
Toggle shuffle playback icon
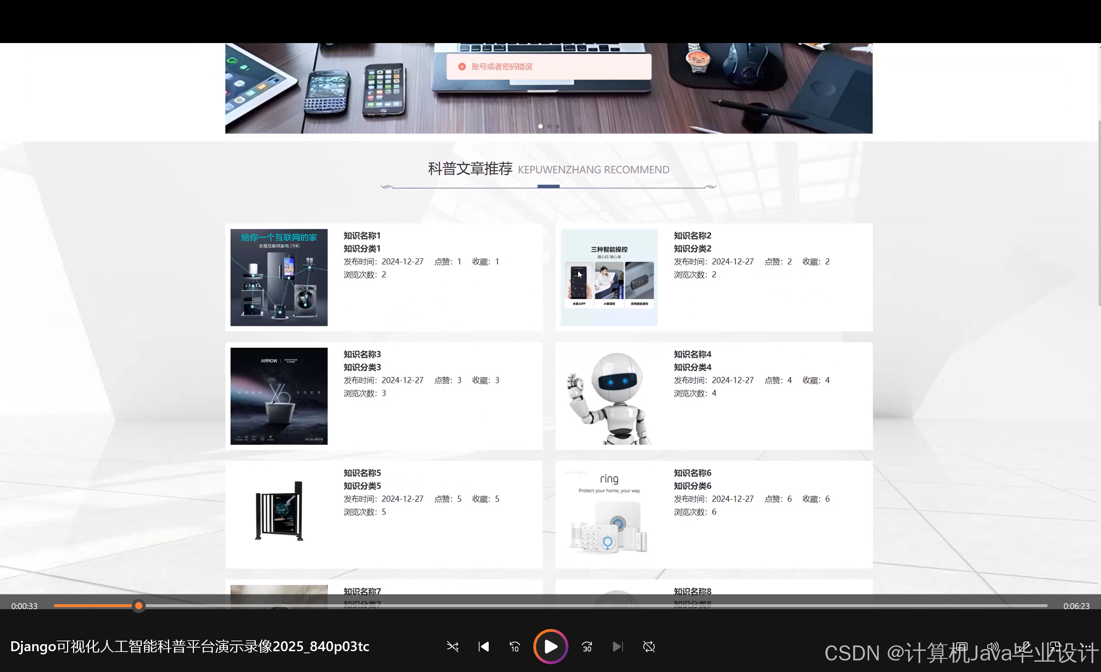[452, 647]
